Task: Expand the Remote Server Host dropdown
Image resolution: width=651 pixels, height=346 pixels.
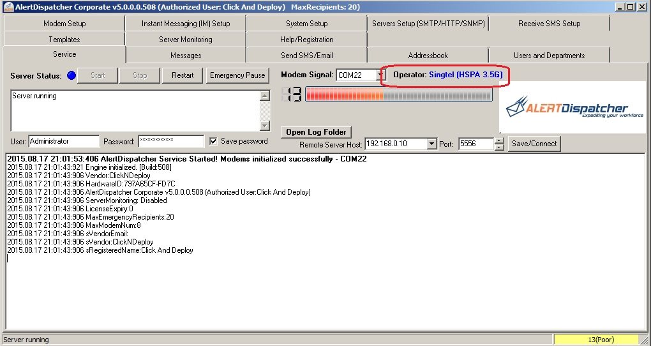Action: coord(432,144)
